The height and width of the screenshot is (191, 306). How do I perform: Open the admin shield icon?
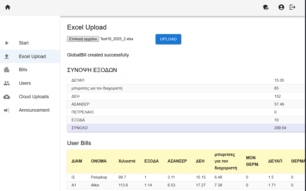coord(266,7)
